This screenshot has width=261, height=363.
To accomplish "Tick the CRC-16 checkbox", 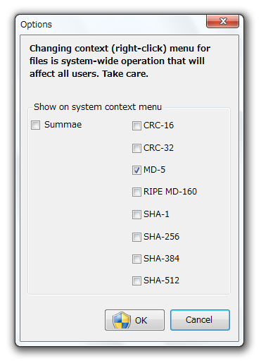I will pyautogui.click(x=136, y=125).
